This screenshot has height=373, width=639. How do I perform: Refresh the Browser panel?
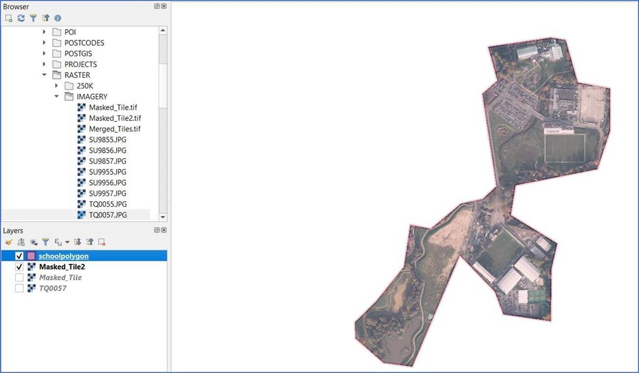[x=21, y=18]
